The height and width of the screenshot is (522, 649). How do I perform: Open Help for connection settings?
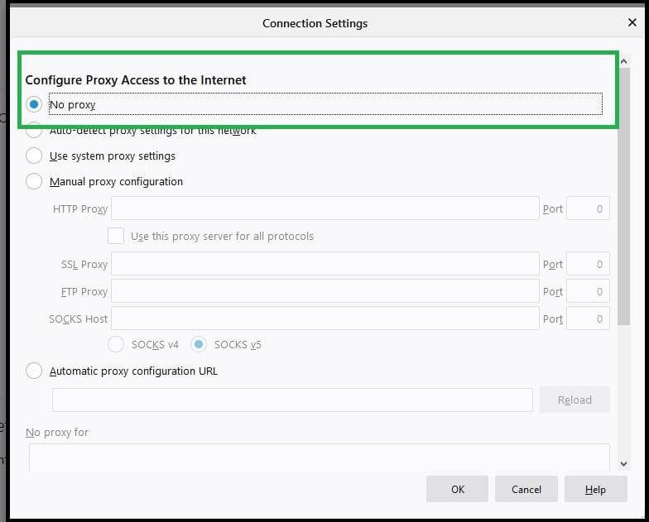point(596,489)
